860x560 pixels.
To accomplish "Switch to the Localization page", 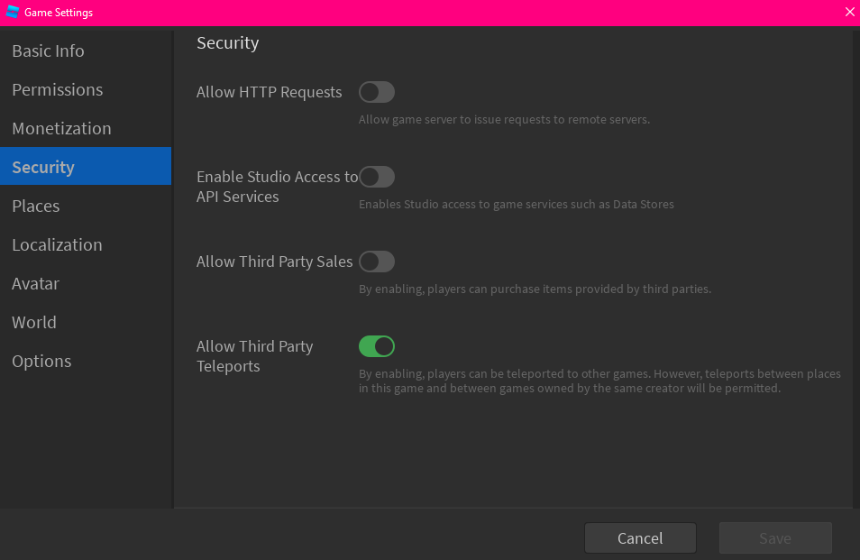I will pos(86,244).
